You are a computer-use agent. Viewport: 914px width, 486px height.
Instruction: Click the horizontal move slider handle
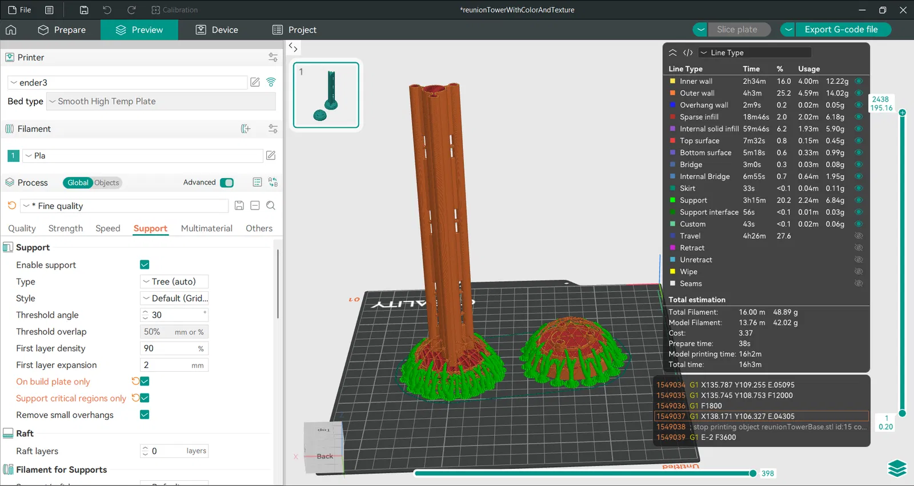click(753, 473)
